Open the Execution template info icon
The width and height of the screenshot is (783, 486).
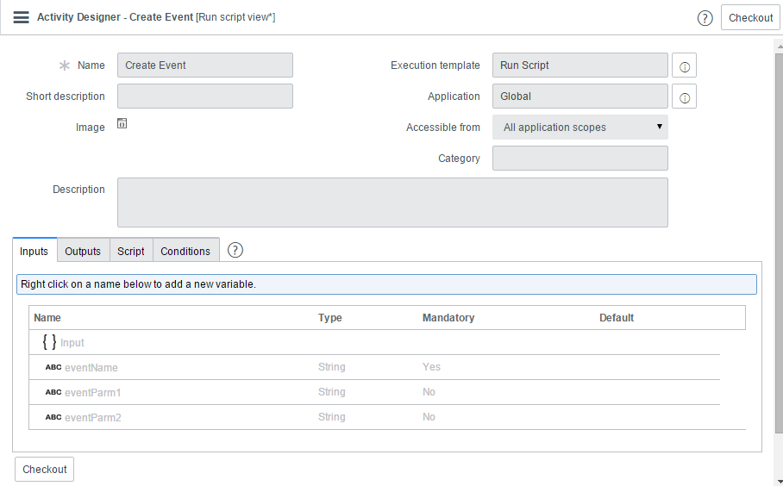tap(684, 65)
